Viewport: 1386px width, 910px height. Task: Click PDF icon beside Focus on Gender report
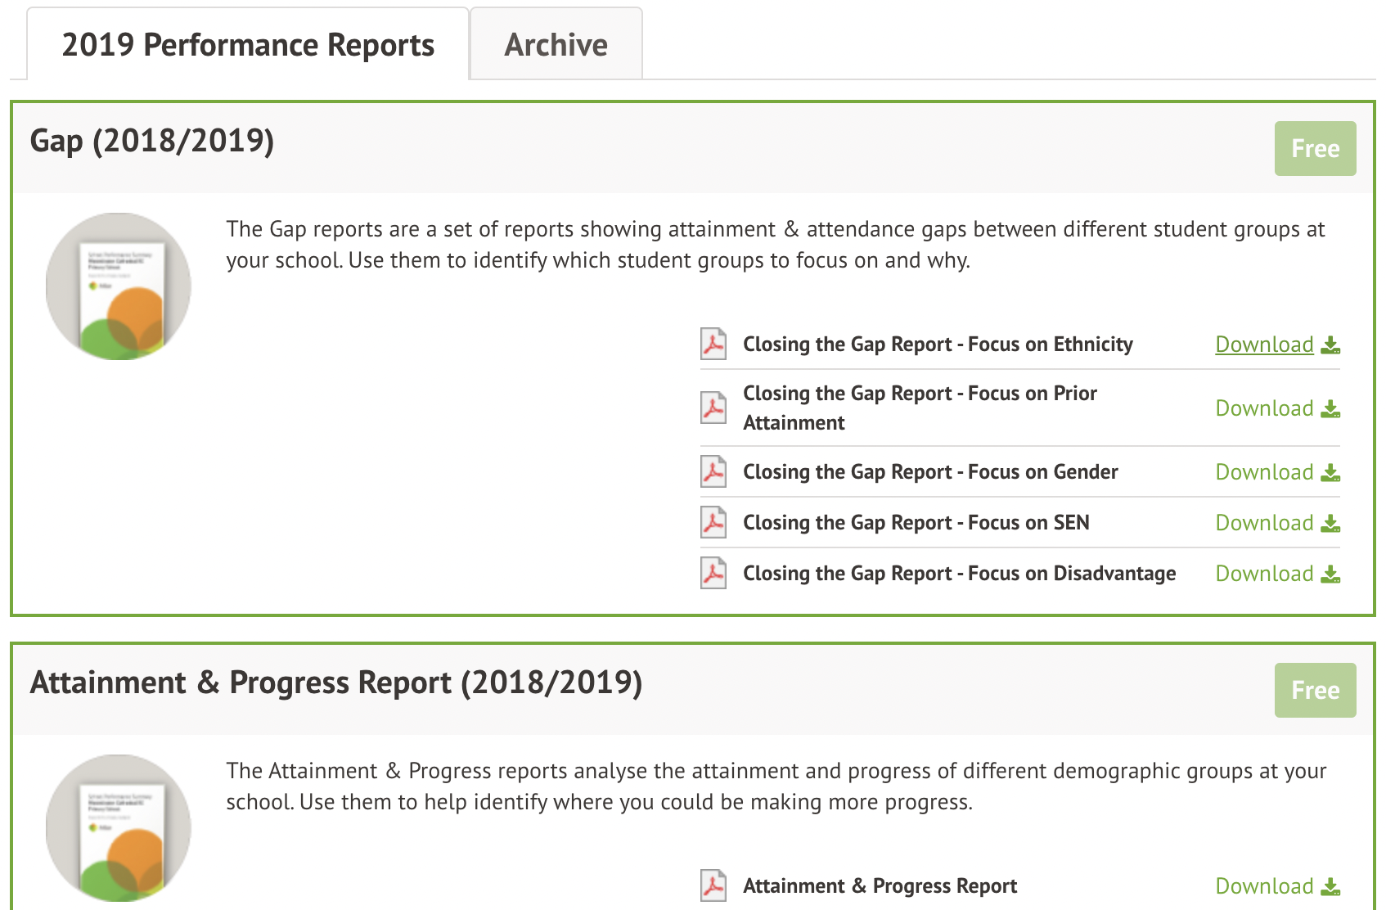coord(713,472)
